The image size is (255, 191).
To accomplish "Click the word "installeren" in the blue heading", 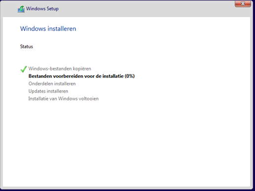I will 62,29.
